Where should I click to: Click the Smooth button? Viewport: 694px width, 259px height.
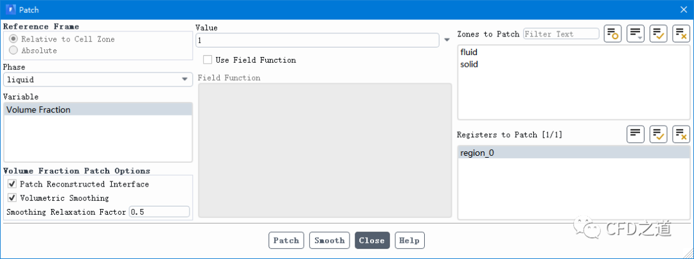(x=330, y=240)
